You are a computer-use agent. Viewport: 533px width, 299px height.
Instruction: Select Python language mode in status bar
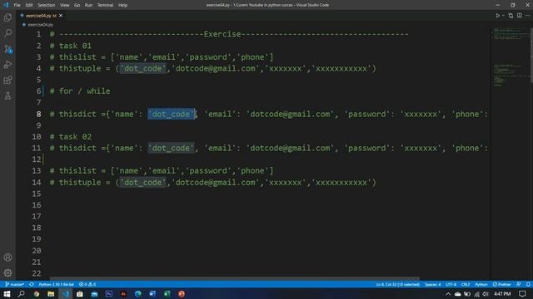tap(481, 284)
